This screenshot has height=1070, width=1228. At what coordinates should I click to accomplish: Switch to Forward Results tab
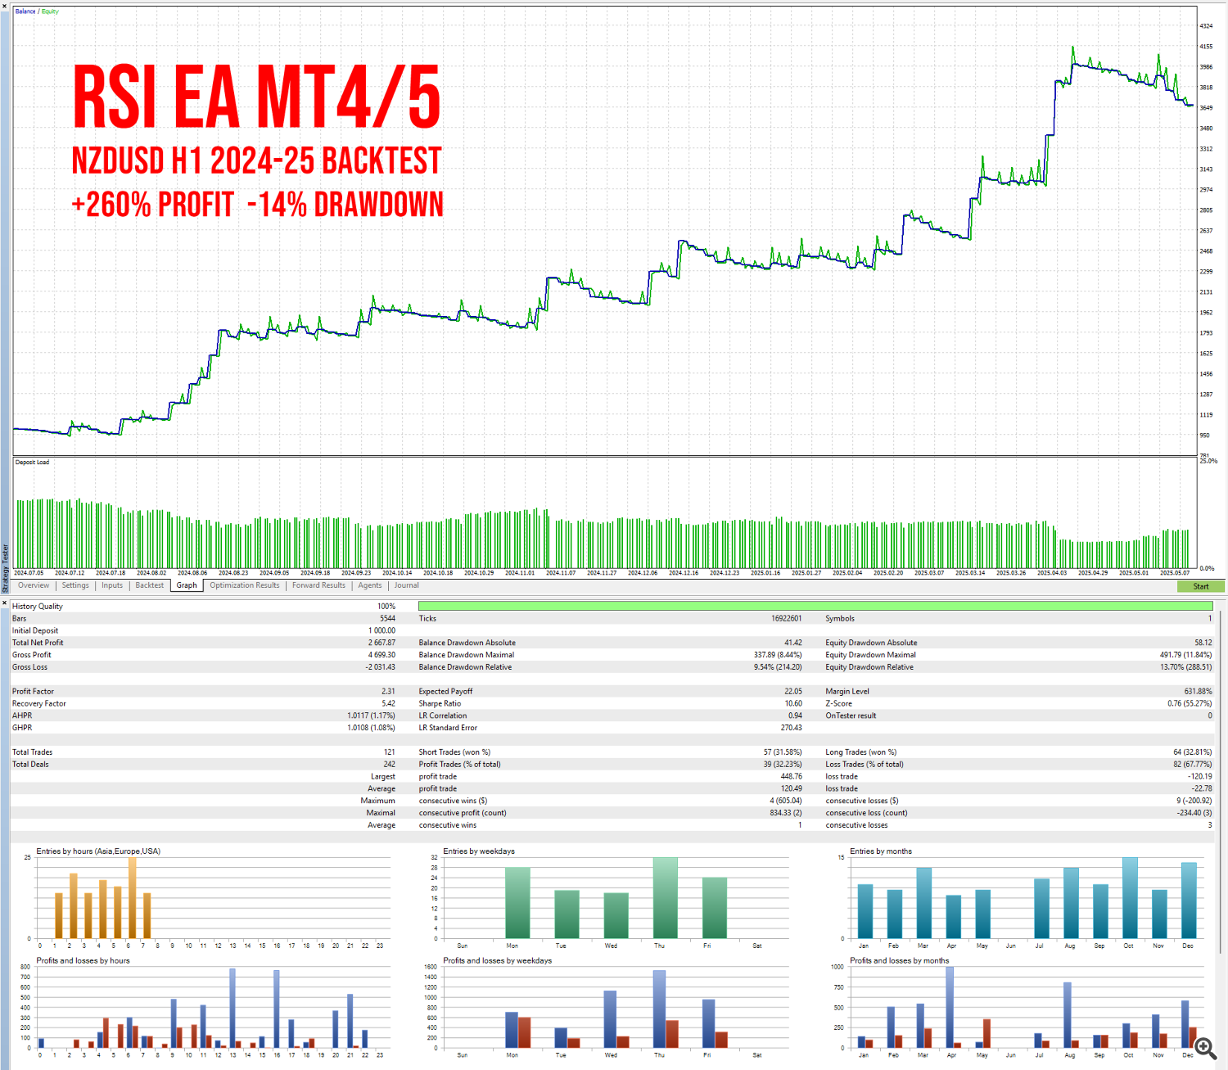pos(318,585)
